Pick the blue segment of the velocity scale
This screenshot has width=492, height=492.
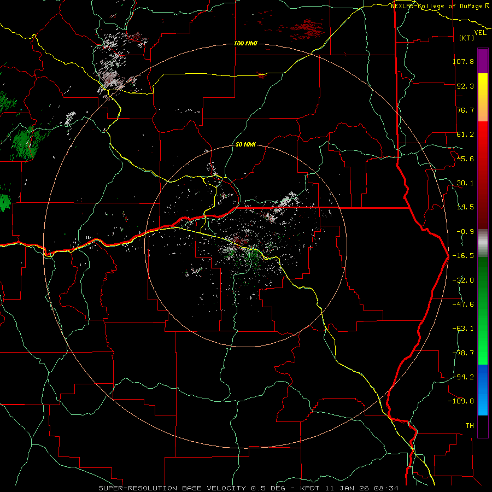click(483, 390)
